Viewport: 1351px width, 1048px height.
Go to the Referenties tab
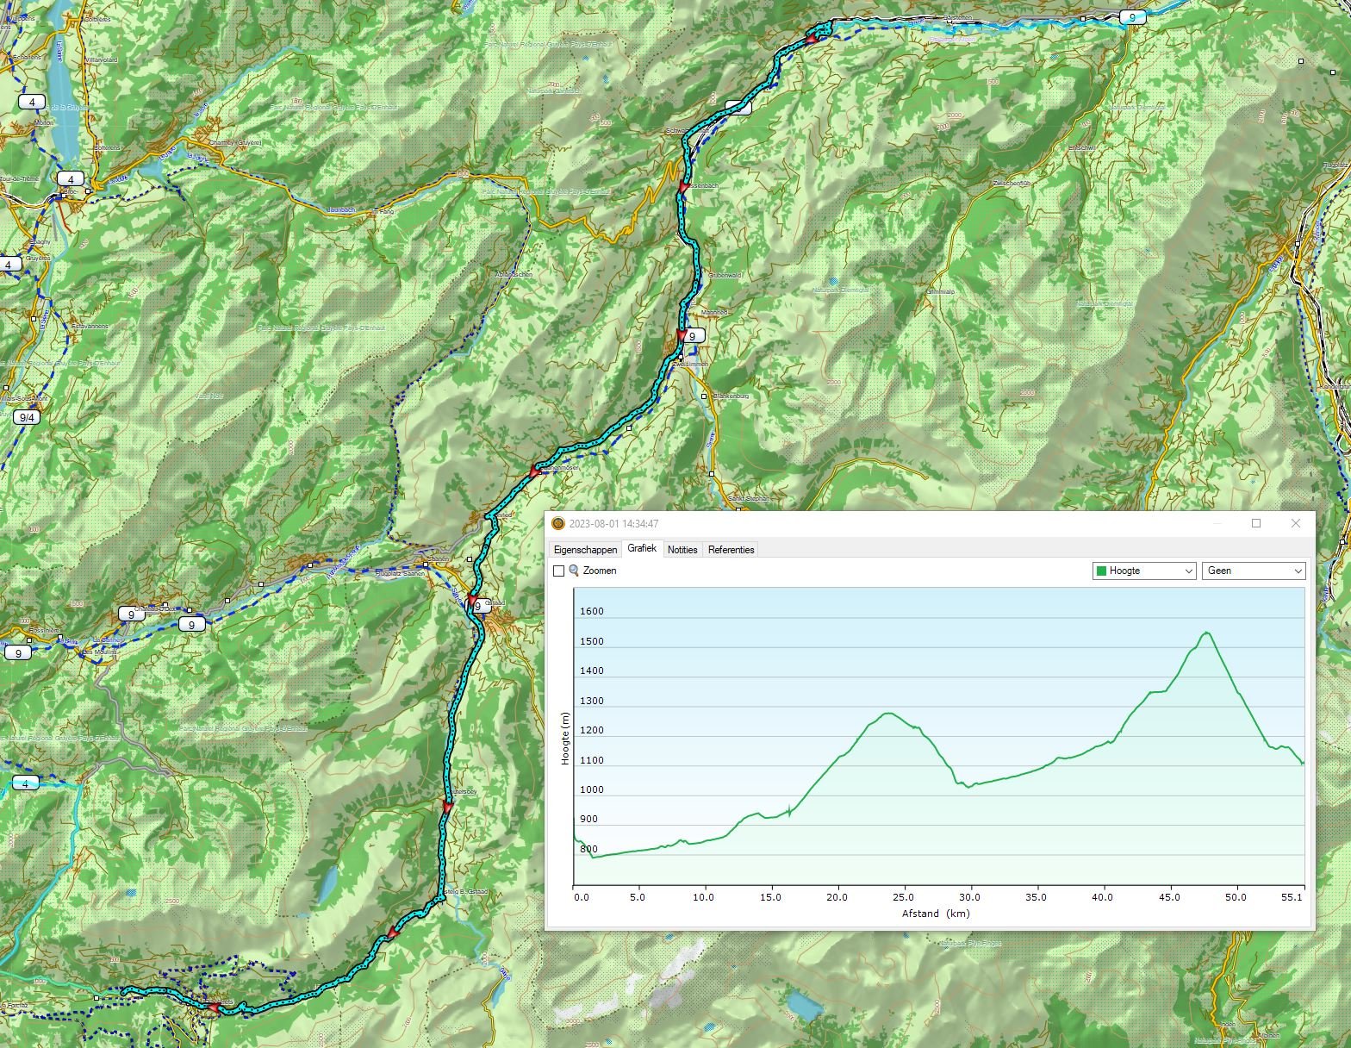click(x=731, y=550)
